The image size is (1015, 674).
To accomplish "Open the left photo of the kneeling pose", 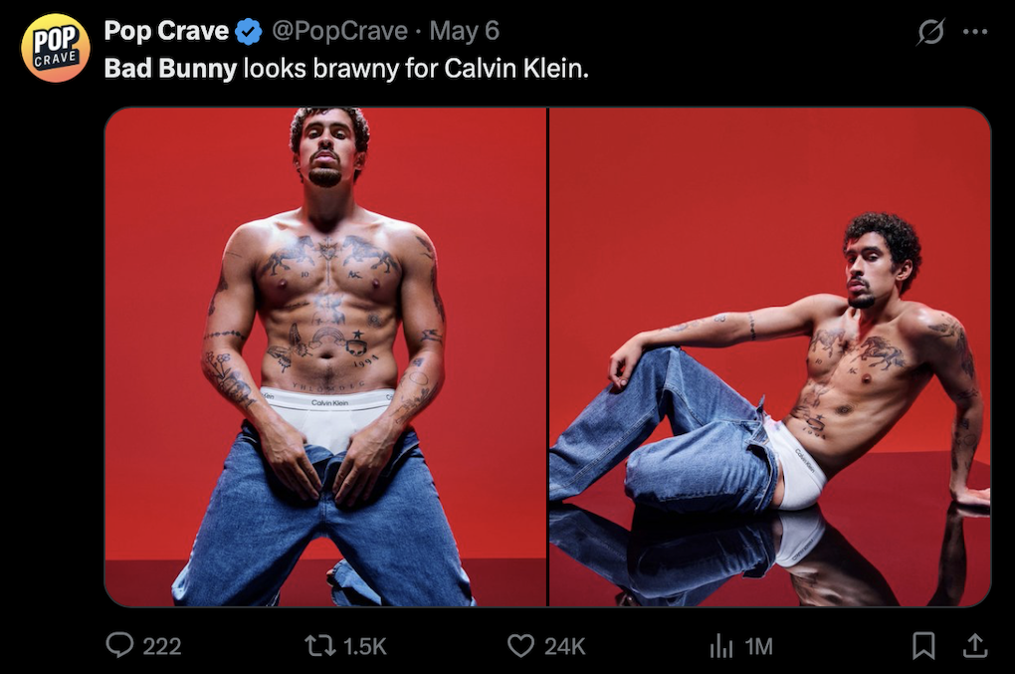I will (325, 356).
